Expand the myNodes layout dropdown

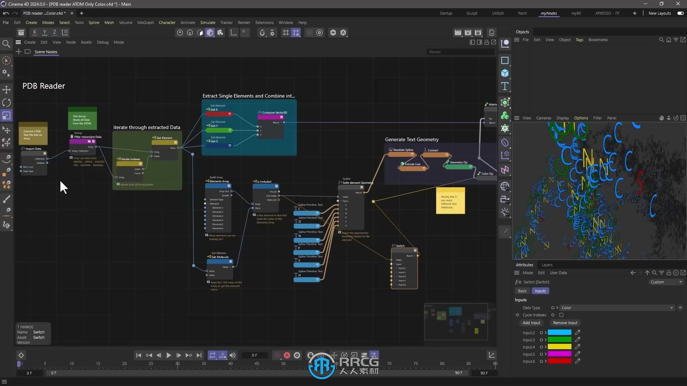click(549, 13)
